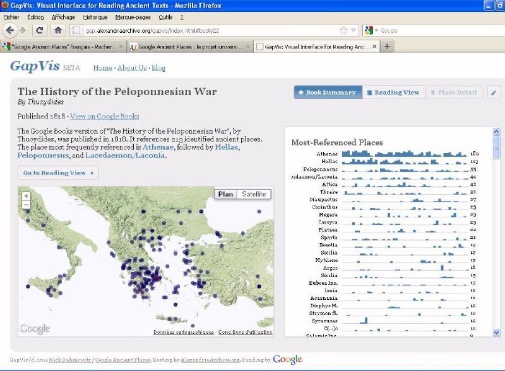Select Hellas row in Most-Referenced Places

(384, 161)
